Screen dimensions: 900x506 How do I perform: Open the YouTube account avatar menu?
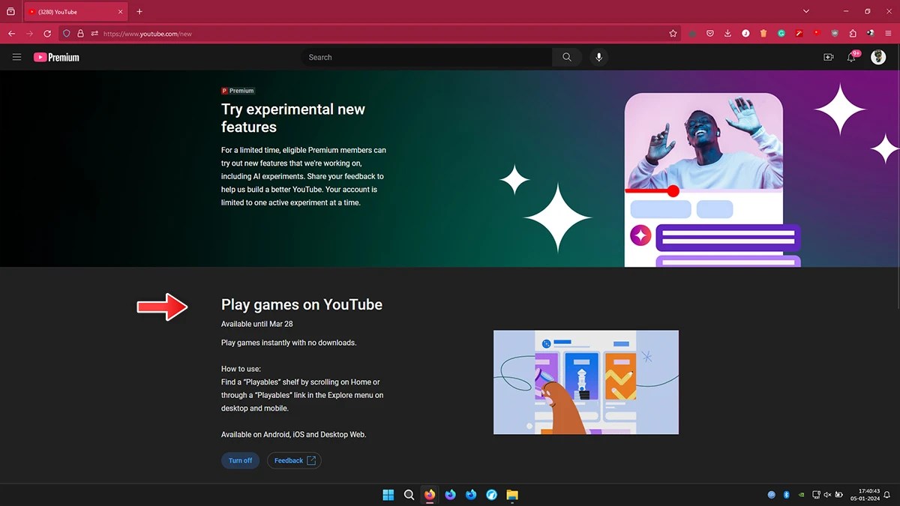(x=878, y=57)
